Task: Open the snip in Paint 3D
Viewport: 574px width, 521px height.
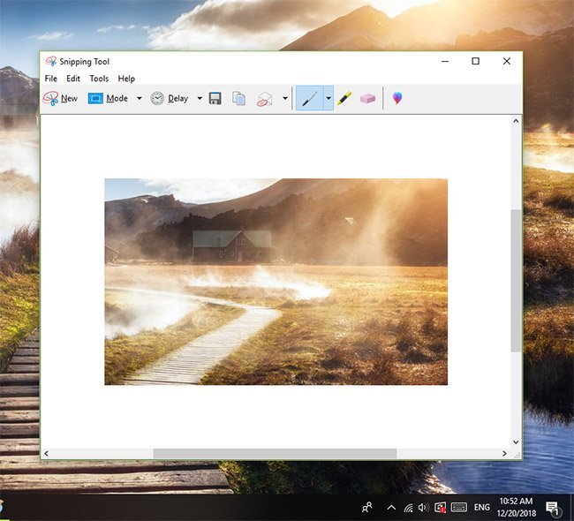Action: 397,99
